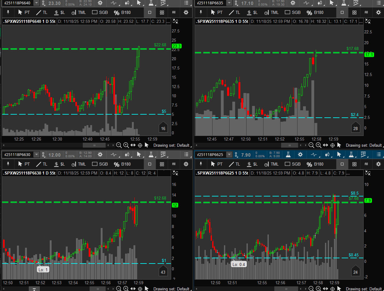The height and width of the screenshot is (291, 384).
Task: Toggle grid drawing mode in P6625 chart
Action: click(x=354, y=164)
